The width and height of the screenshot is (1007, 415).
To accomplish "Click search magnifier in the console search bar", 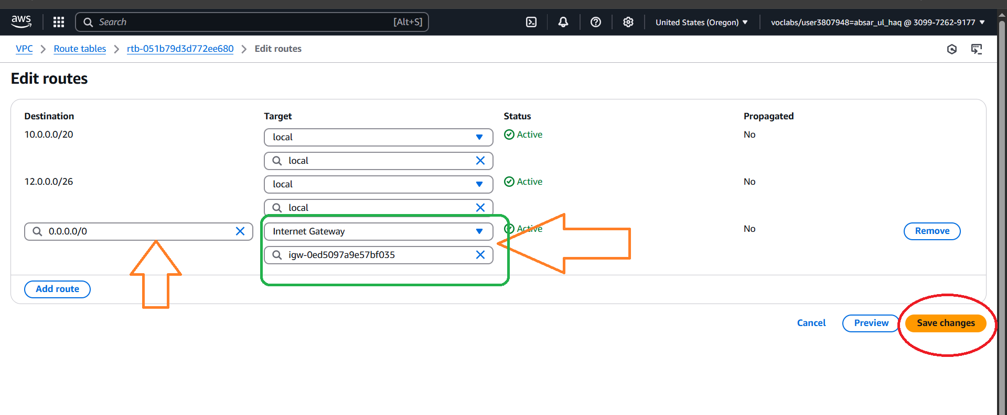I will click(x=88, y=22).
